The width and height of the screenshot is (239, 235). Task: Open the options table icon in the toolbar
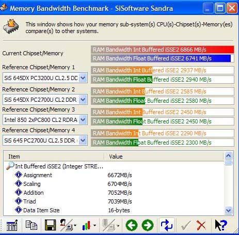coord(12,225)
